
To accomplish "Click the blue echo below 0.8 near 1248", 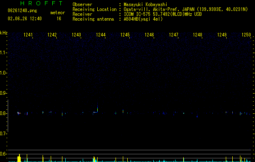I will click(x=197, y=117).
